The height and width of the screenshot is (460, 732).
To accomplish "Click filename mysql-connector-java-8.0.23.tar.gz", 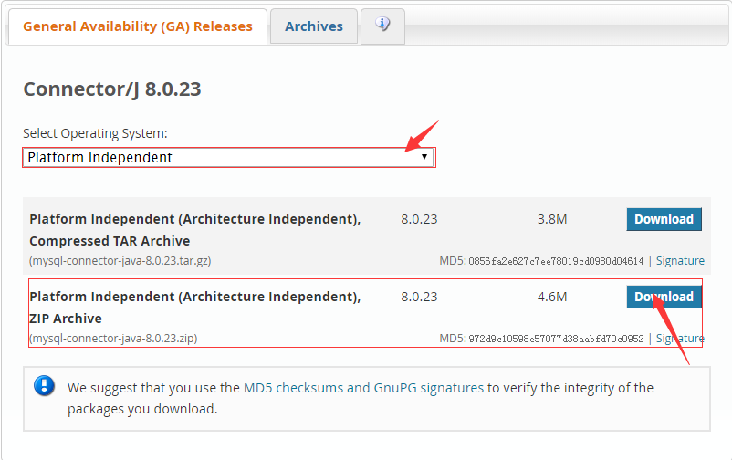I will (120, 261).
